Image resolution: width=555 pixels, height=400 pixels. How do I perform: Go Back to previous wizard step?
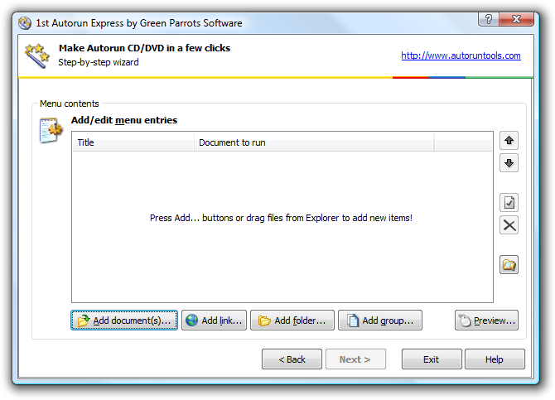(292, 359)
